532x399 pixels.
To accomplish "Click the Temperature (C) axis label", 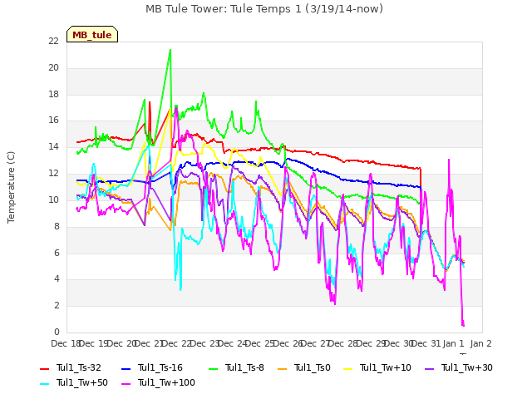I will point(11,187).
